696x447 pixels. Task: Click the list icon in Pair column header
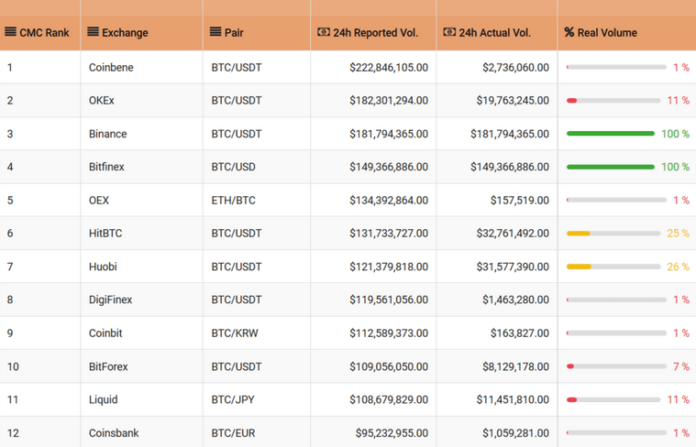[215, 32]
